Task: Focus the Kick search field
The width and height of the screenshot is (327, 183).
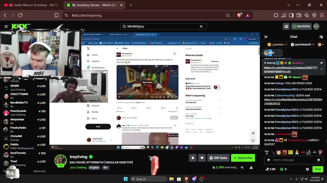Action: click(x=163, y=26)
